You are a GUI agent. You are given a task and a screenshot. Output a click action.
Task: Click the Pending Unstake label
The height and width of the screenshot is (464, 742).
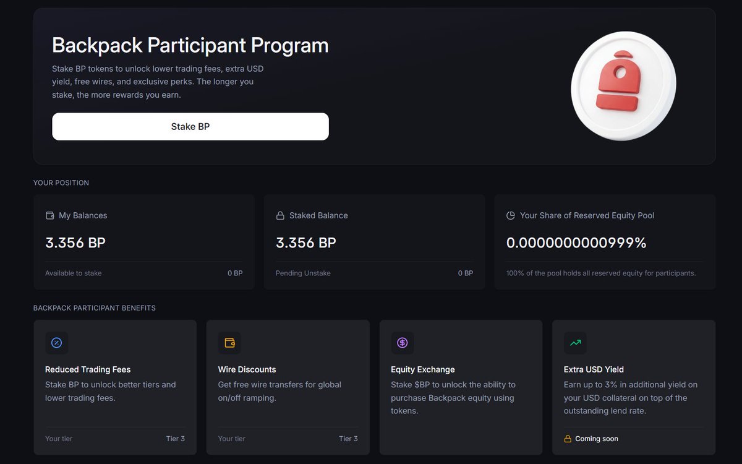pyautogui.click(x=303, y=273)
